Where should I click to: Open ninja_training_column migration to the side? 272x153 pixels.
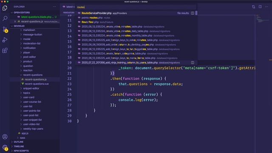pyautogui.click(x=193, y=62)
